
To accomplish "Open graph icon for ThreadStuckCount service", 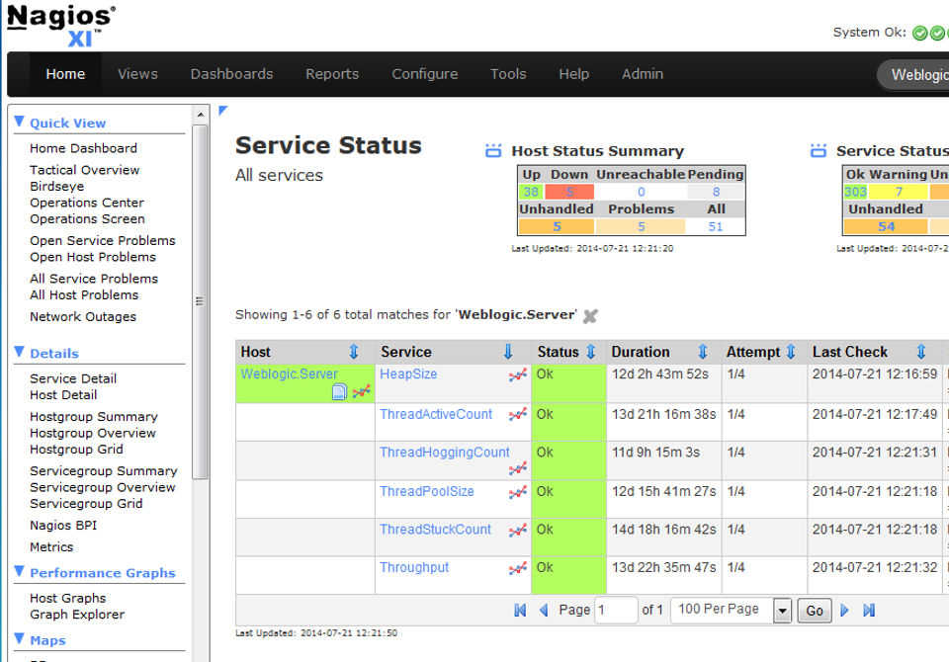I will coord(517,531).
